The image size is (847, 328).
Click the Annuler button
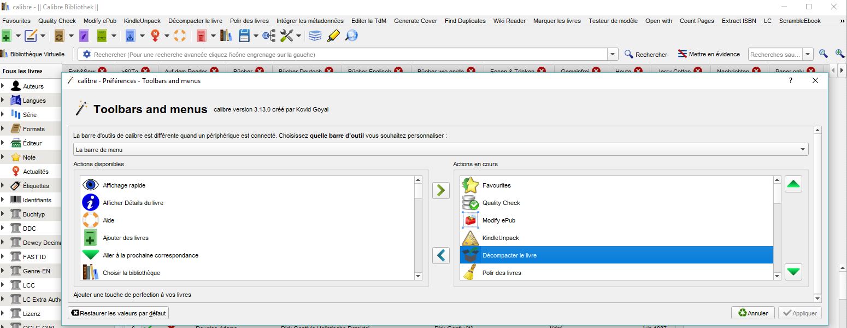tap(753, 313)
